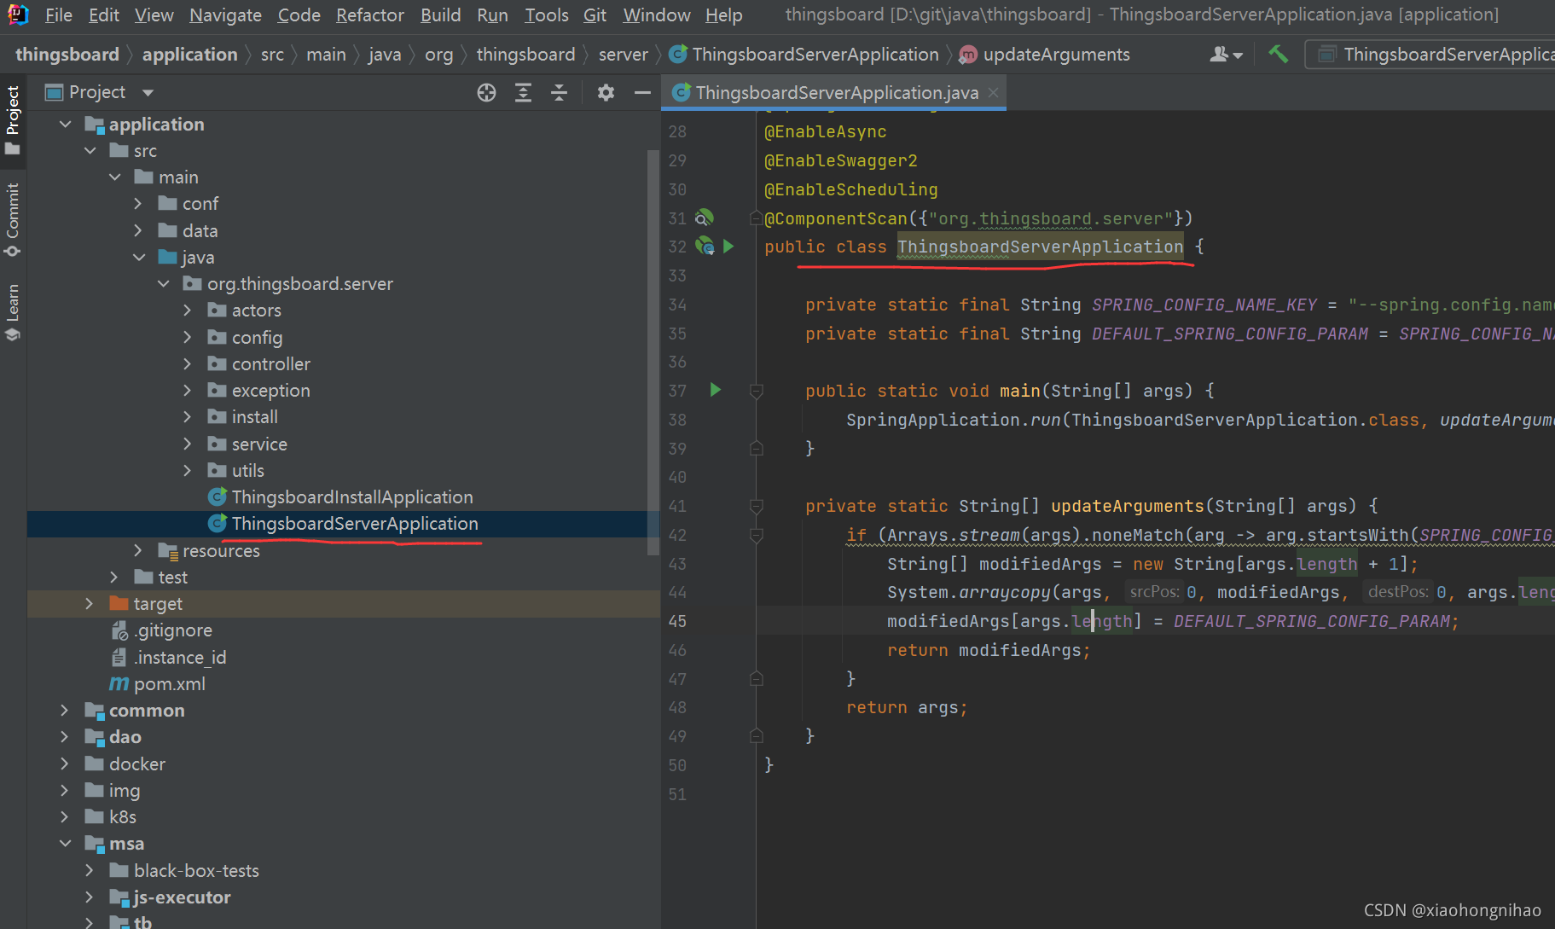Image resolution: width=1555 pixels, height=929 pixels.
Task: Expand the conf folder
Action: 138,204
